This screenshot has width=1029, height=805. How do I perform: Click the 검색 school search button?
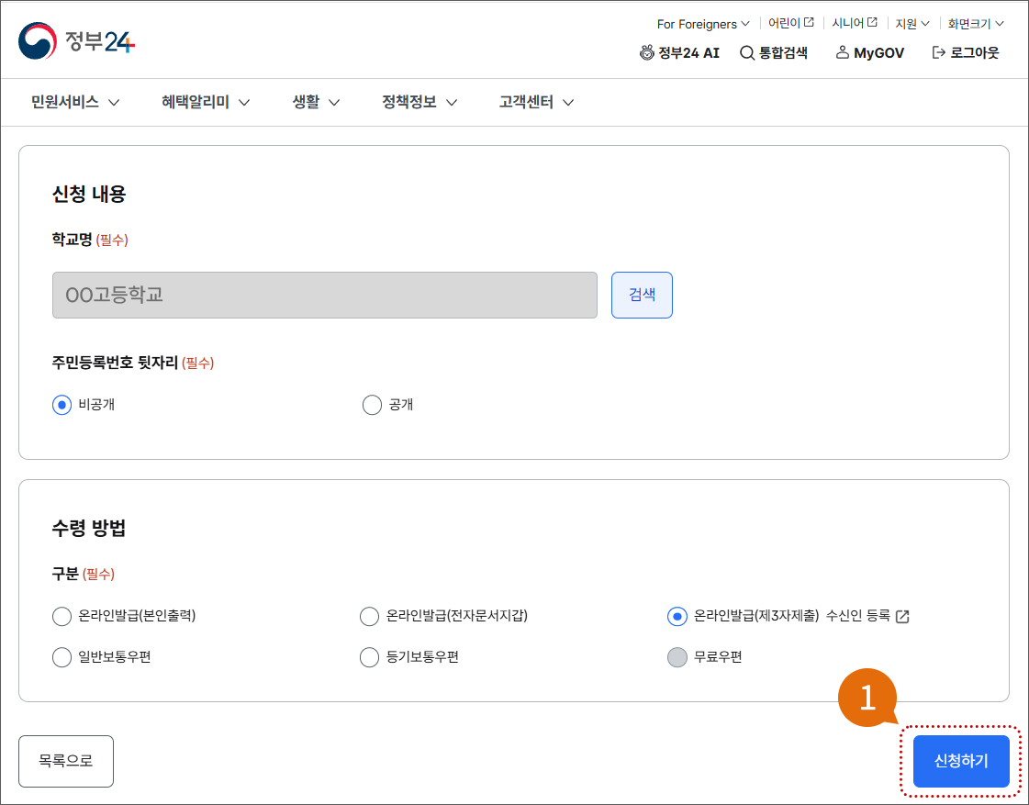pyautogui.click(x=642, y=296)
